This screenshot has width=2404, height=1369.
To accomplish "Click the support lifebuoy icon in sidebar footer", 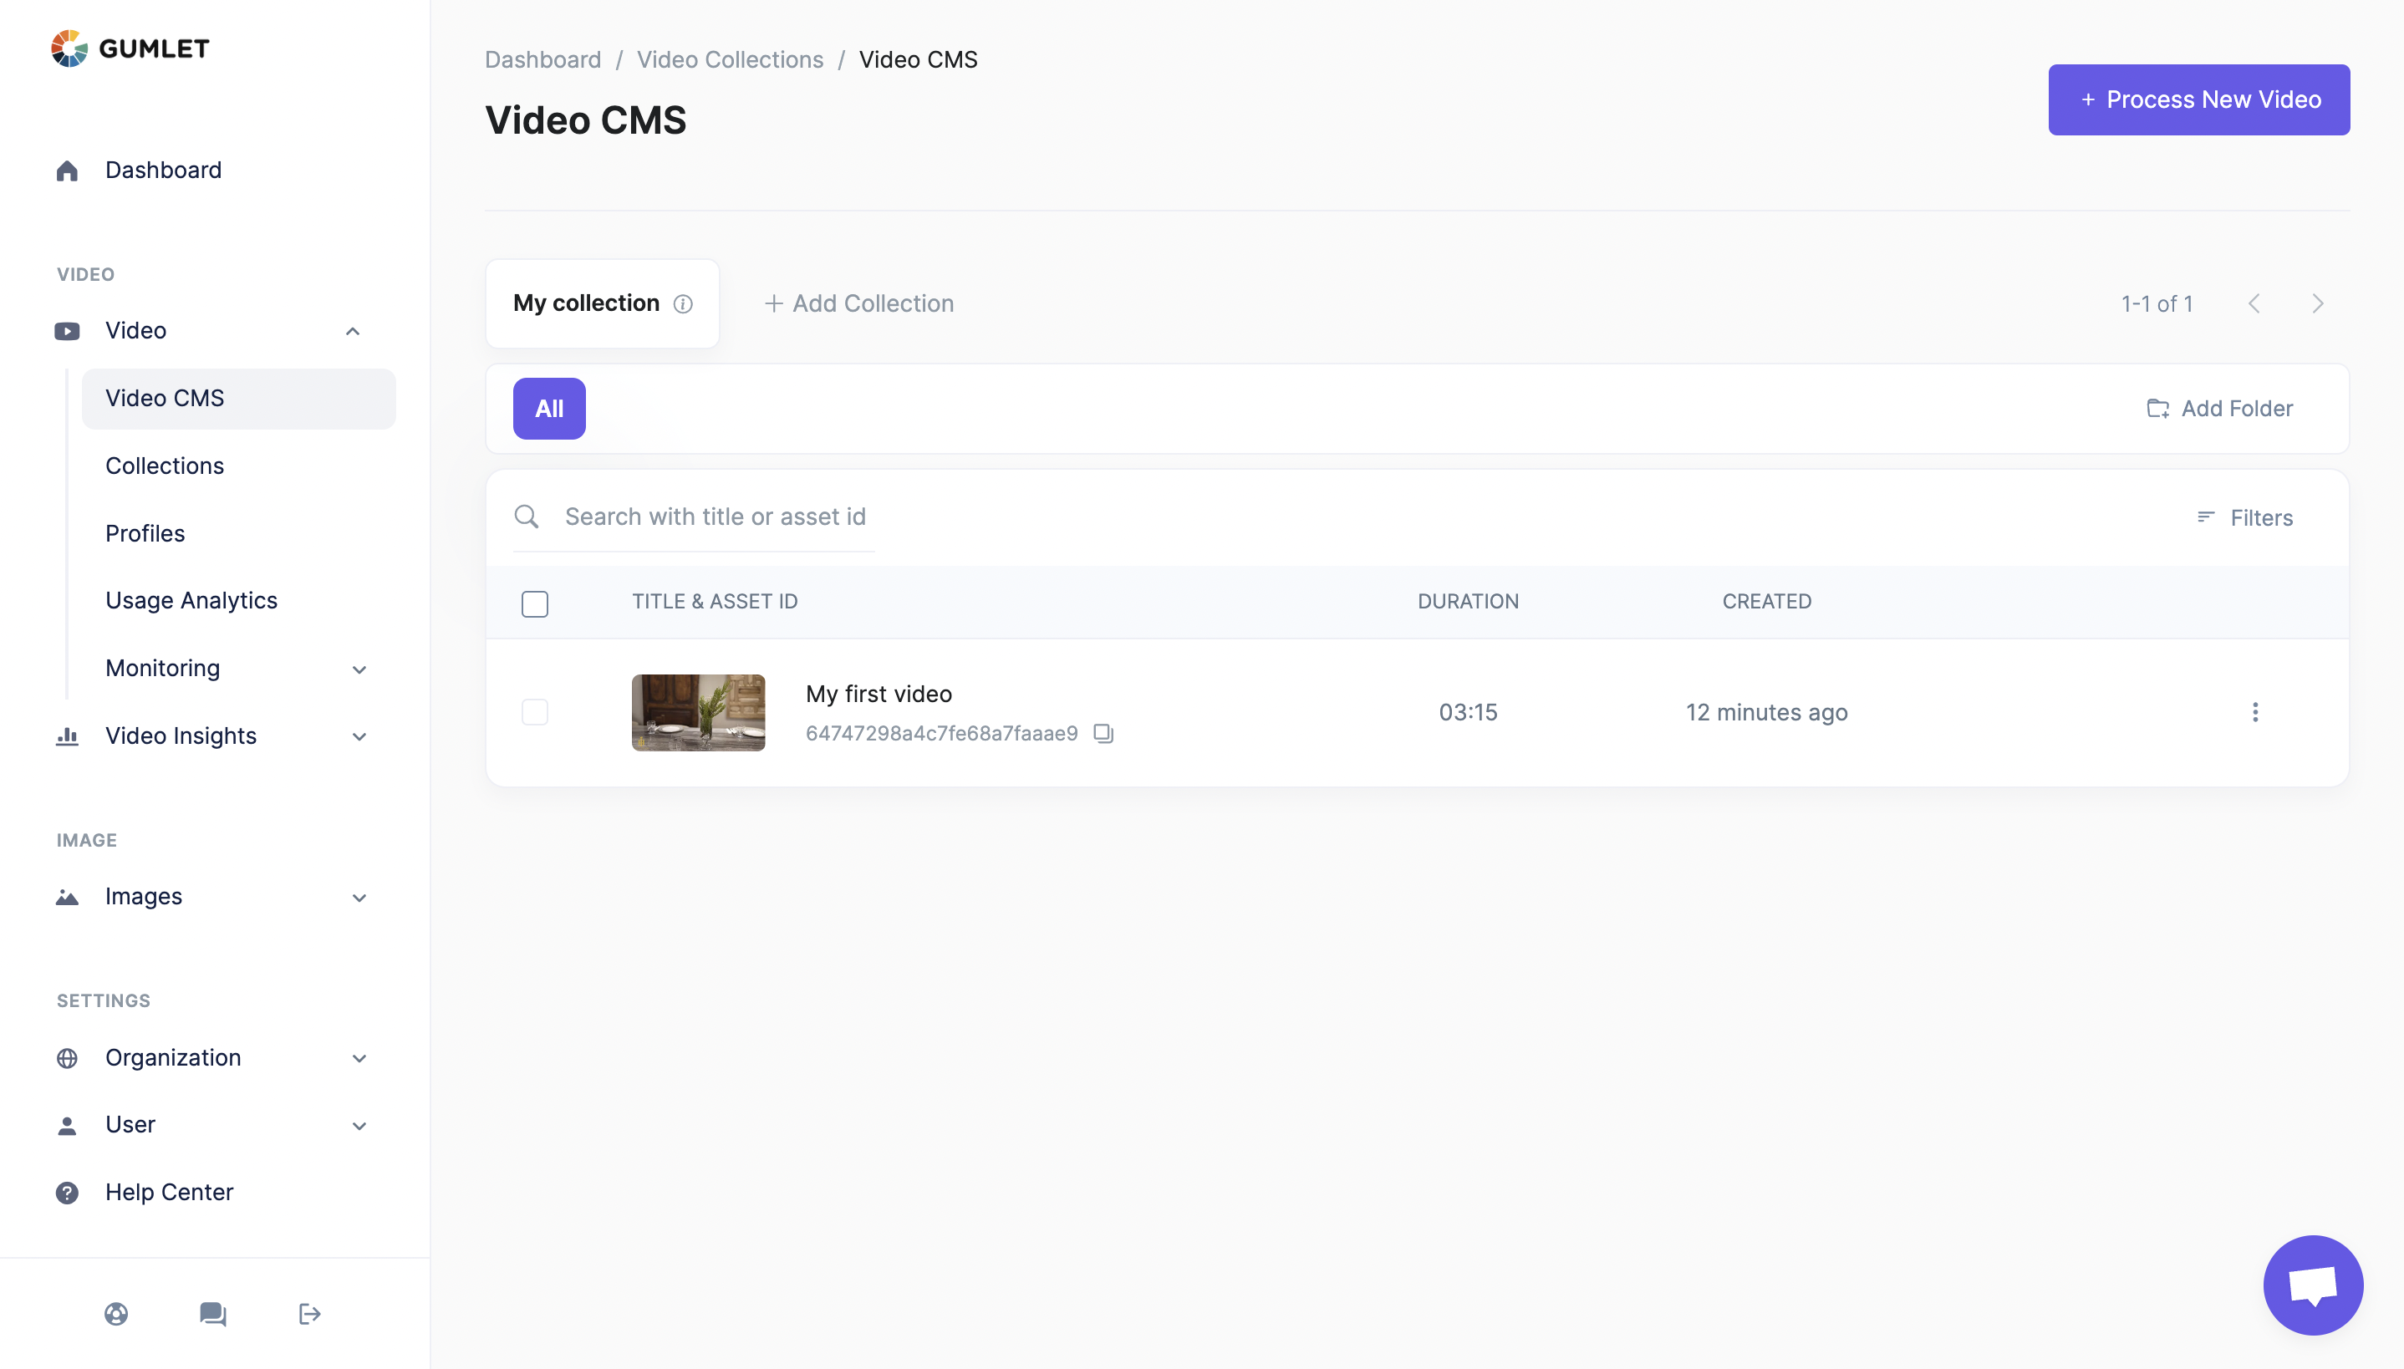I will (x=116, y=1314).
